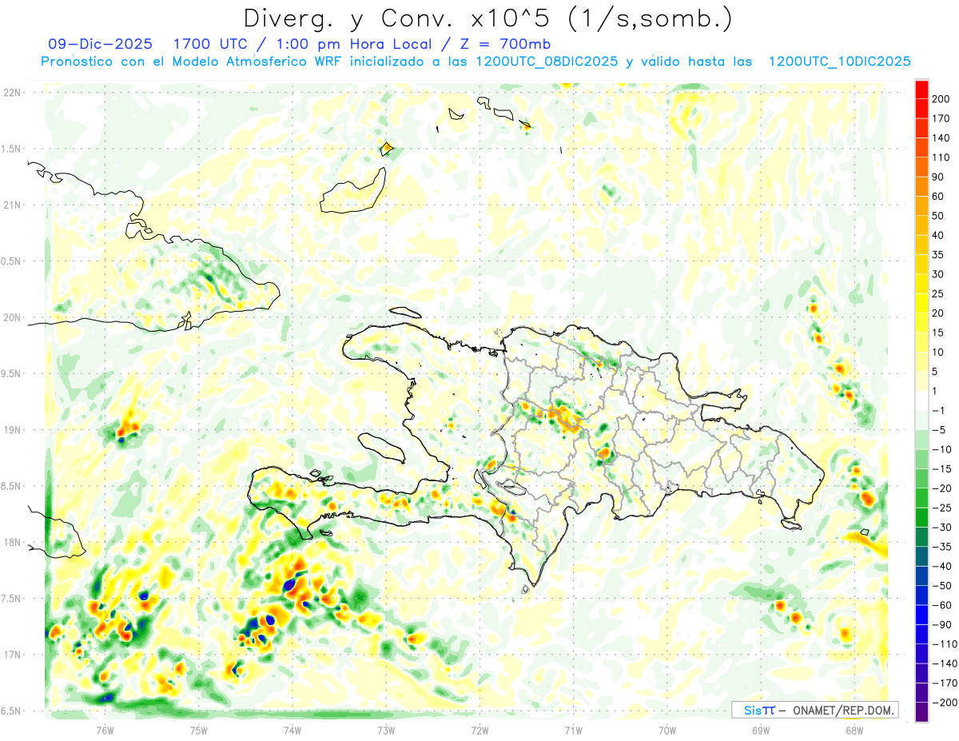Viewport: 959px width, 741px height.
Task: Click the latitude label "21N"
Action: tap(13, 205)
